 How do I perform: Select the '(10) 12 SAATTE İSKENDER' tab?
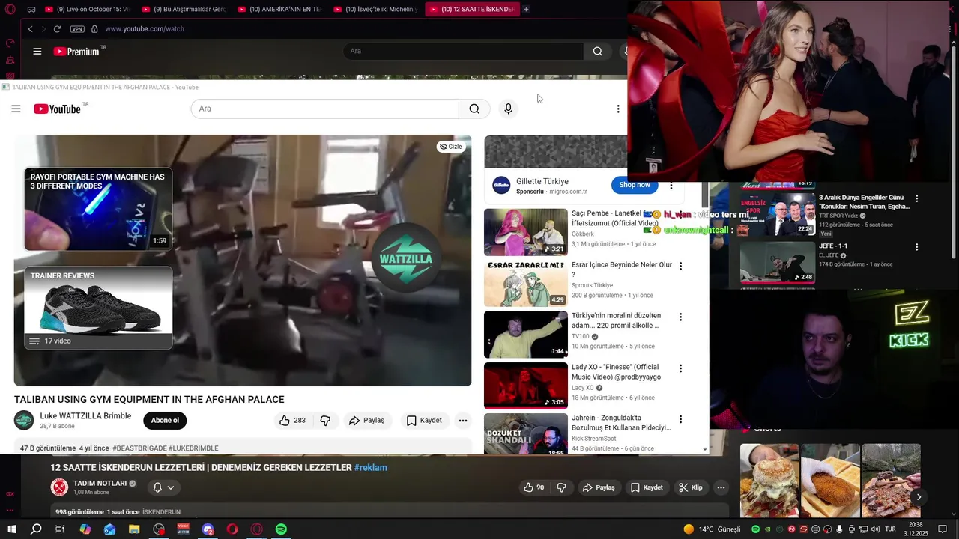coord(472,9)
